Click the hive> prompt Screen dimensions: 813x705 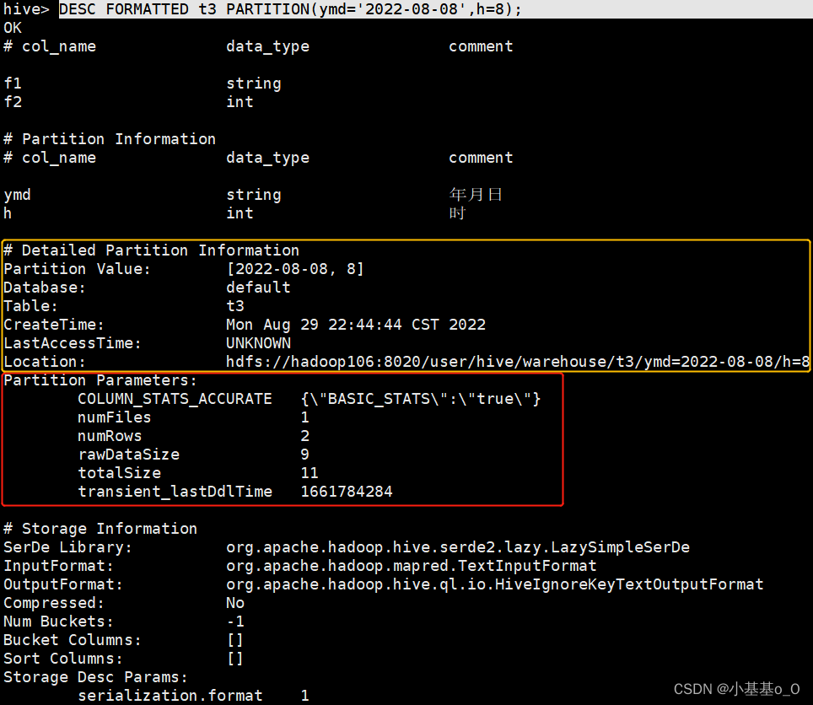26,9
